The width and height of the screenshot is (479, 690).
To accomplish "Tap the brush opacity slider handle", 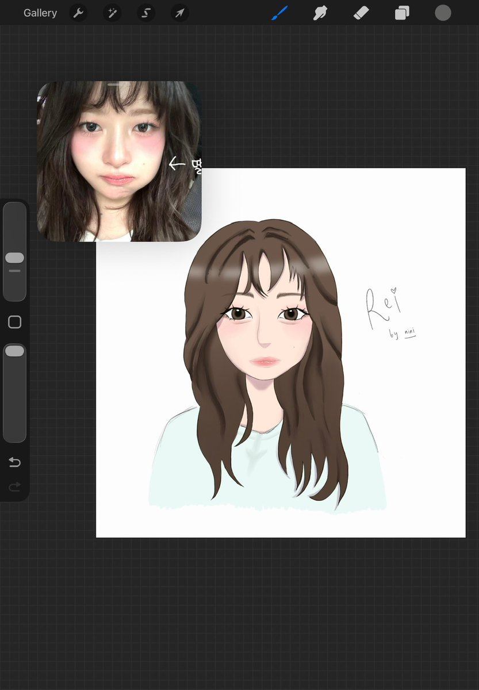I will point(14,351).
